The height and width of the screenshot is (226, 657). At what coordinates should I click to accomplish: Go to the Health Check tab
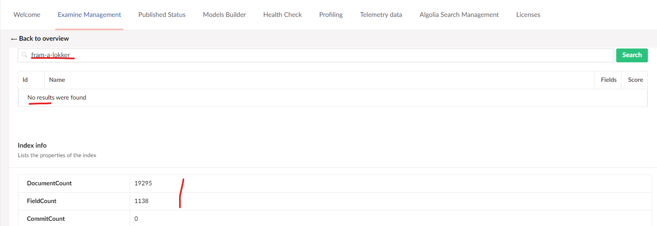(x=282, y=15)
